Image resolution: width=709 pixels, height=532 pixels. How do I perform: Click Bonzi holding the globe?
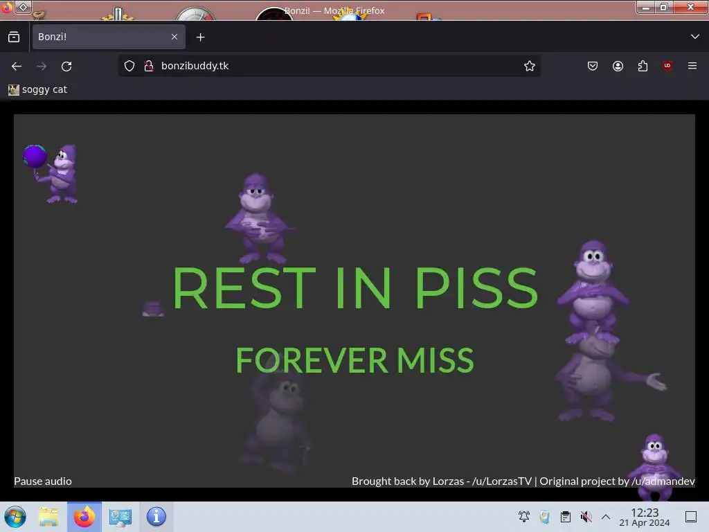(51, 174)
